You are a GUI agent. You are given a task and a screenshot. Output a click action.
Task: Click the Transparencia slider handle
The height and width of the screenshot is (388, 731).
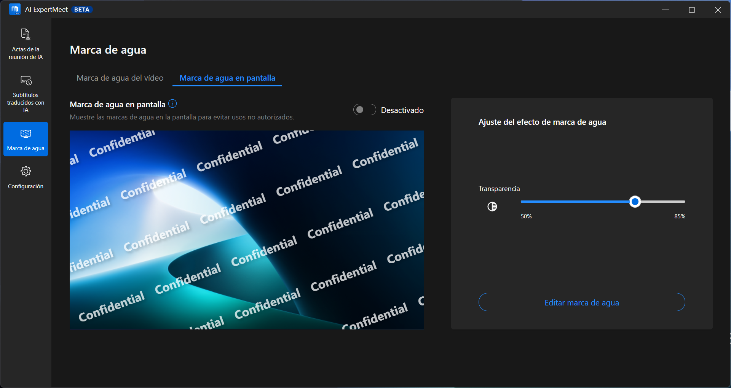pos(635,202)
